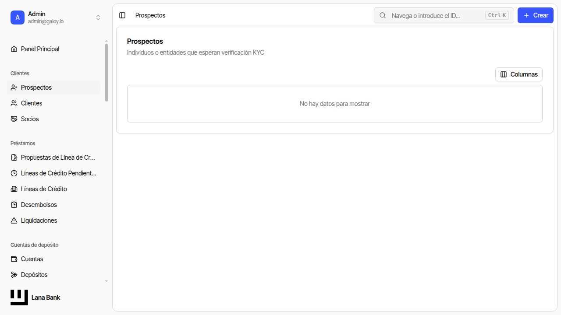Screen dimensions: 561x315
Task: Click the admin@galoy.io email text
Action: (x=46, y=21)
